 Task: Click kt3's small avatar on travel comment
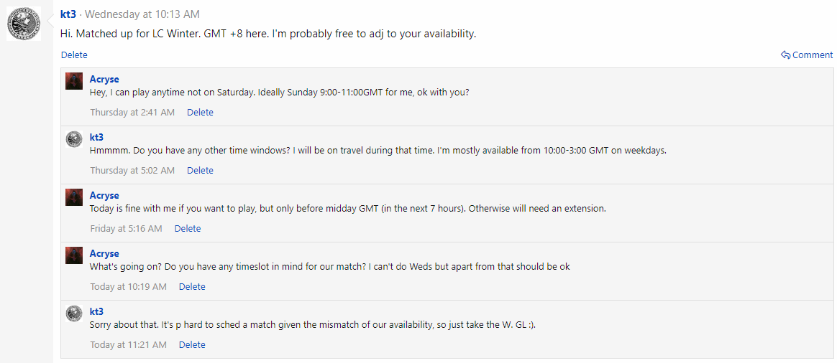pyautogui.click(x=74, y=139)
